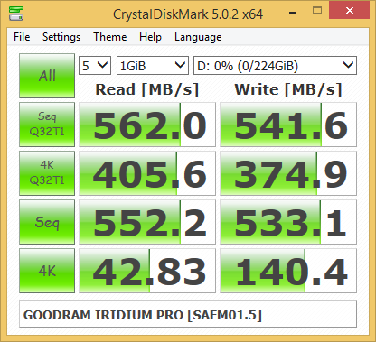The height and width of the screenshot is (342, 376).
Task: Run the Seq test
Action: pos(47,222)
